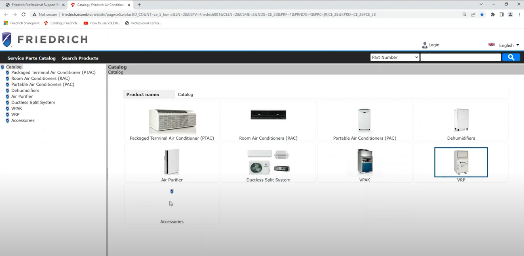
Task: Click the share page icon
Action: tap(473, 14)
